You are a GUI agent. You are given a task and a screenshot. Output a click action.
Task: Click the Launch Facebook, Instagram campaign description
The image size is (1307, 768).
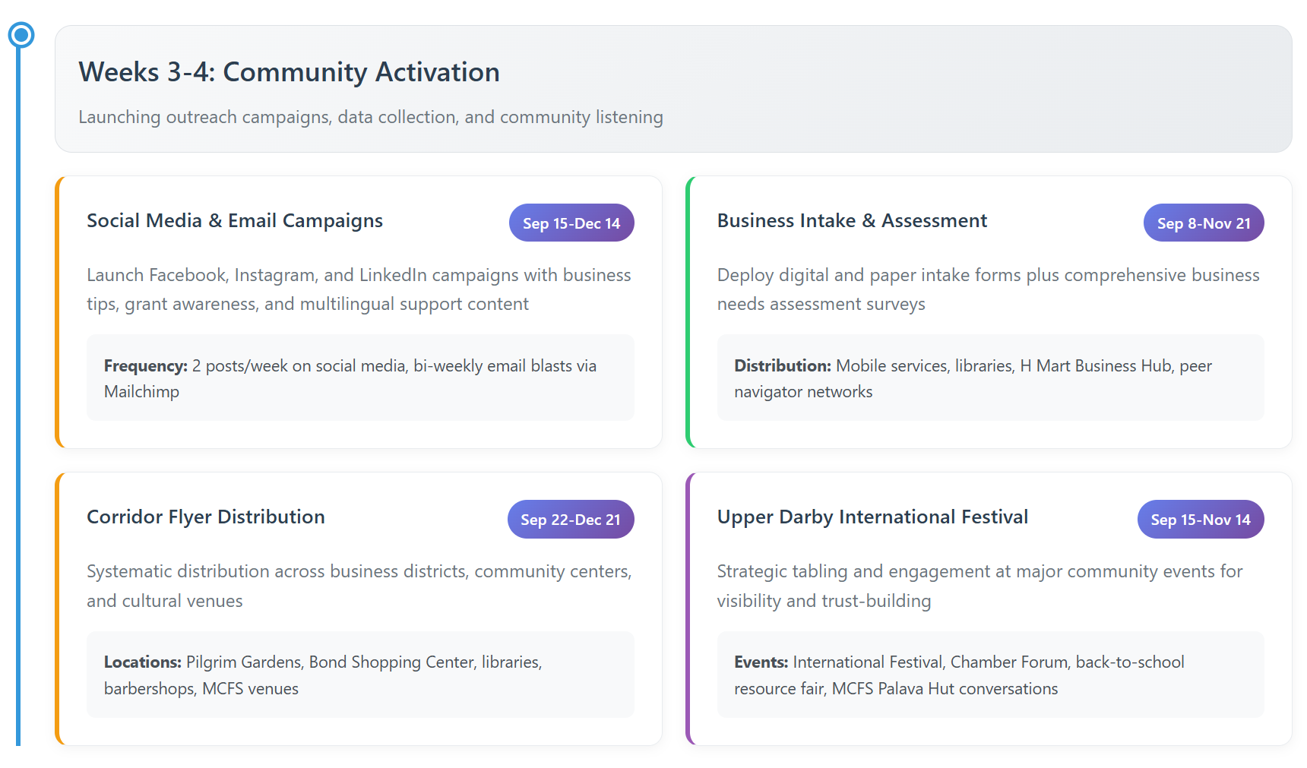[x=359, y=289]
